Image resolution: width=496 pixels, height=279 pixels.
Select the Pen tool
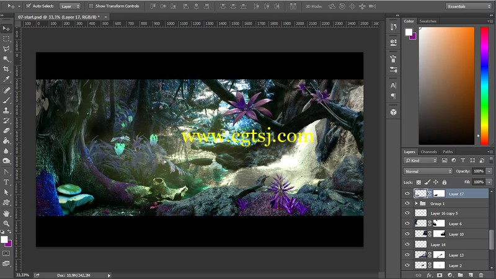[6, 172]
